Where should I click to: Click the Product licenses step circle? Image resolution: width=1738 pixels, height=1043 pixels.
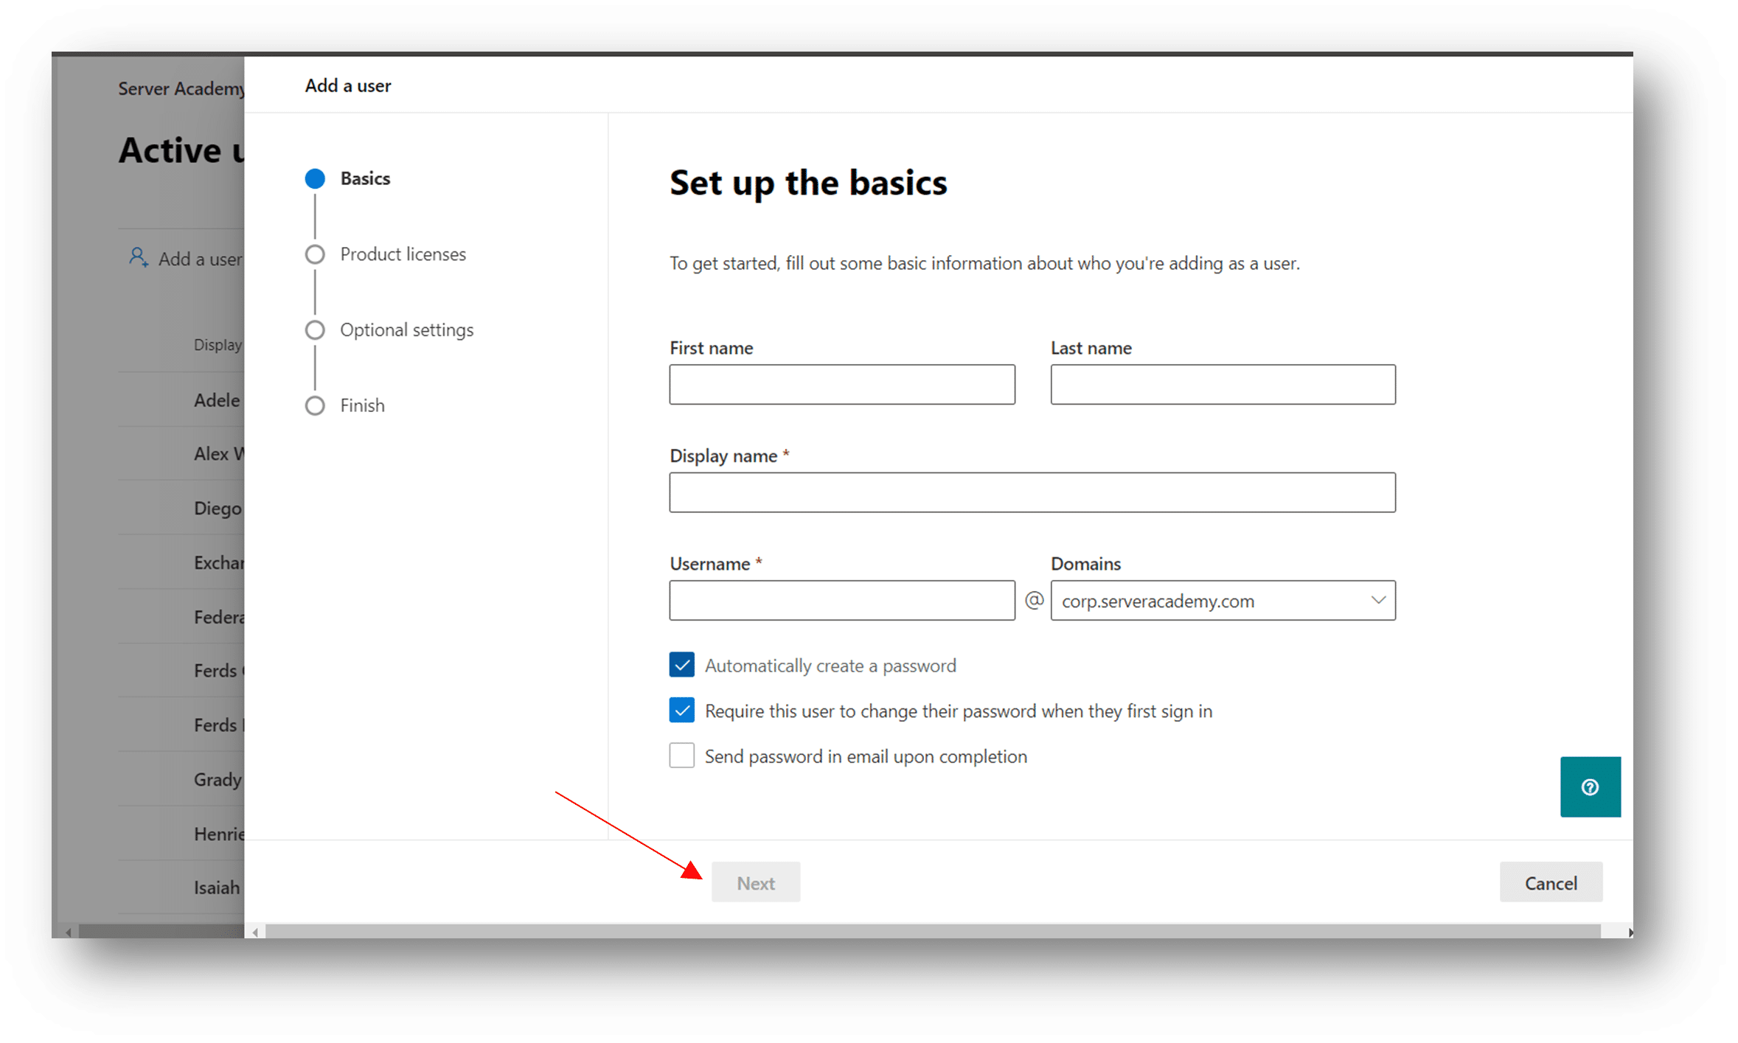coord(315,254)
